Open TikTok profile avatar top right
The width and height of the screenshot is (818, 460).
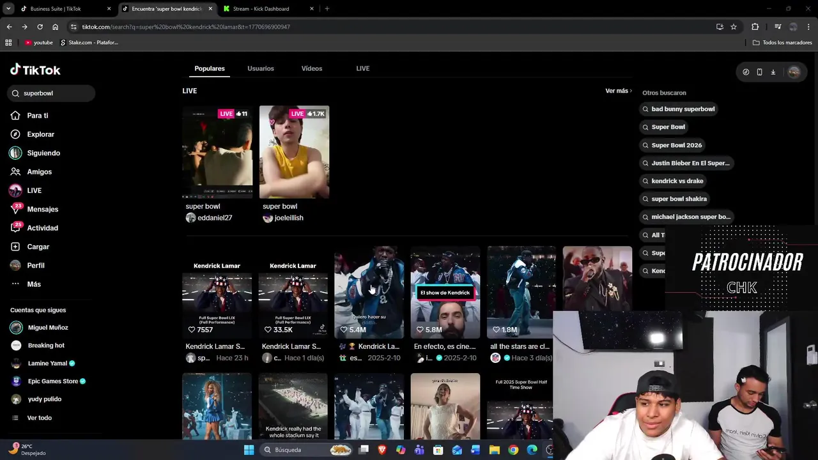pyautogui.click(x=794, y=72)
